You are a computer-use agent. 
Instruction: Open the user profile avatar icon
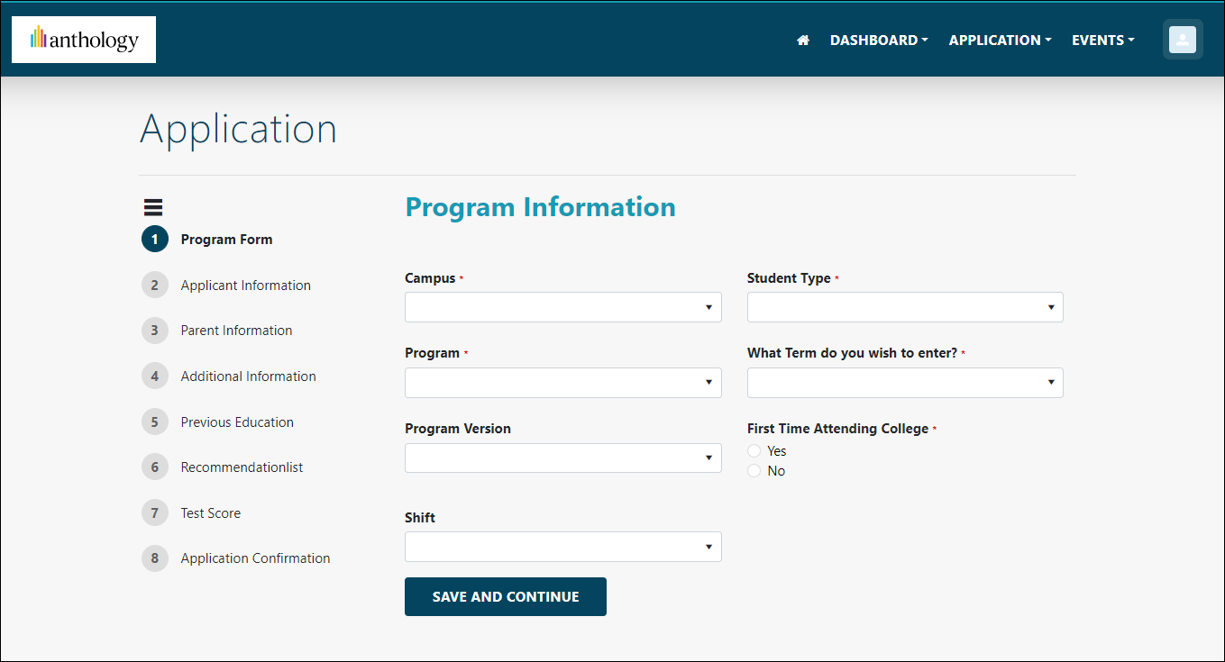tap(1182, 40)
